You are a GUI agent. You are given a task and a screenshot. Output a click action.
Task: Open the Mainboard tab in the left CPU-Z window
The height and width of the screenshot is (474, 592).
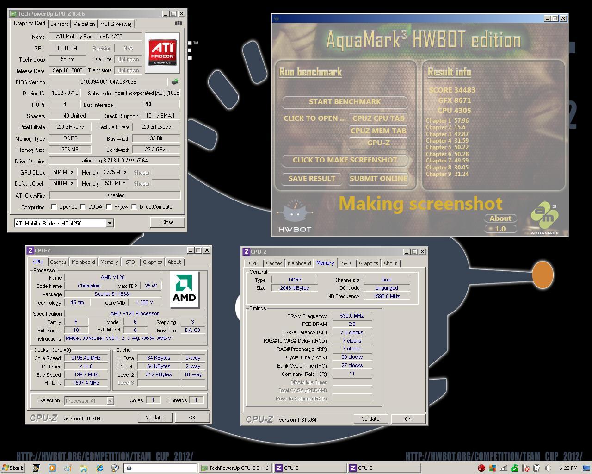click(83, 262)
